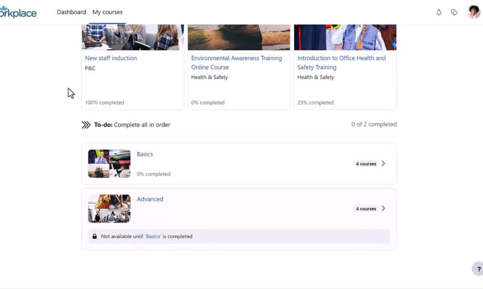Click the lock icon on the Advanced notice
This screenshot has width=483, height=289.
[94, 236]
